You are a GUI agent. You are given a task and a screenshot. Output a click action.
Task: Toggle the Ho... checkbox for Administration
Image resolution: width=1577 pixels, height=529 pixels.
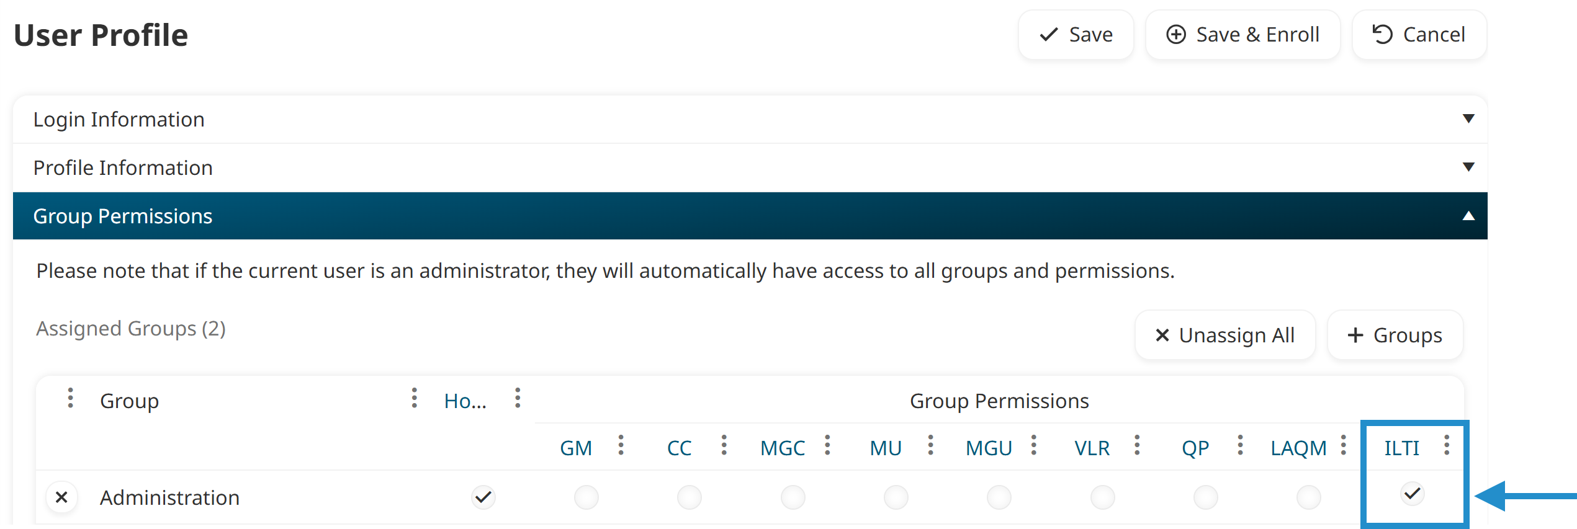(483, 497)
